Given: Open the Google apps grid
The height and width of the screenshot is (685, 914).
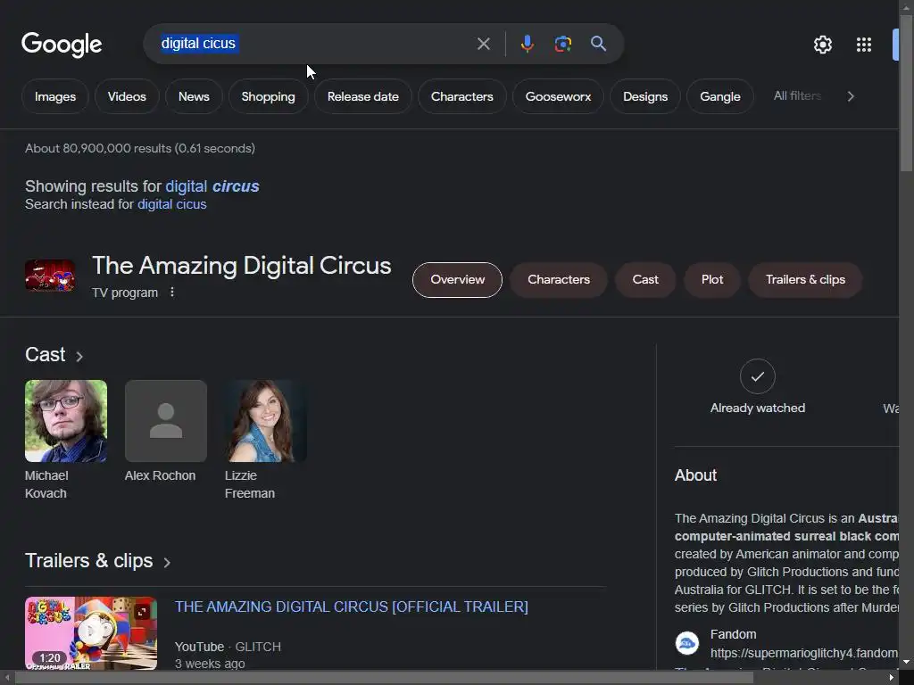Looking at the screenshot, I should [x=864, y=45].
